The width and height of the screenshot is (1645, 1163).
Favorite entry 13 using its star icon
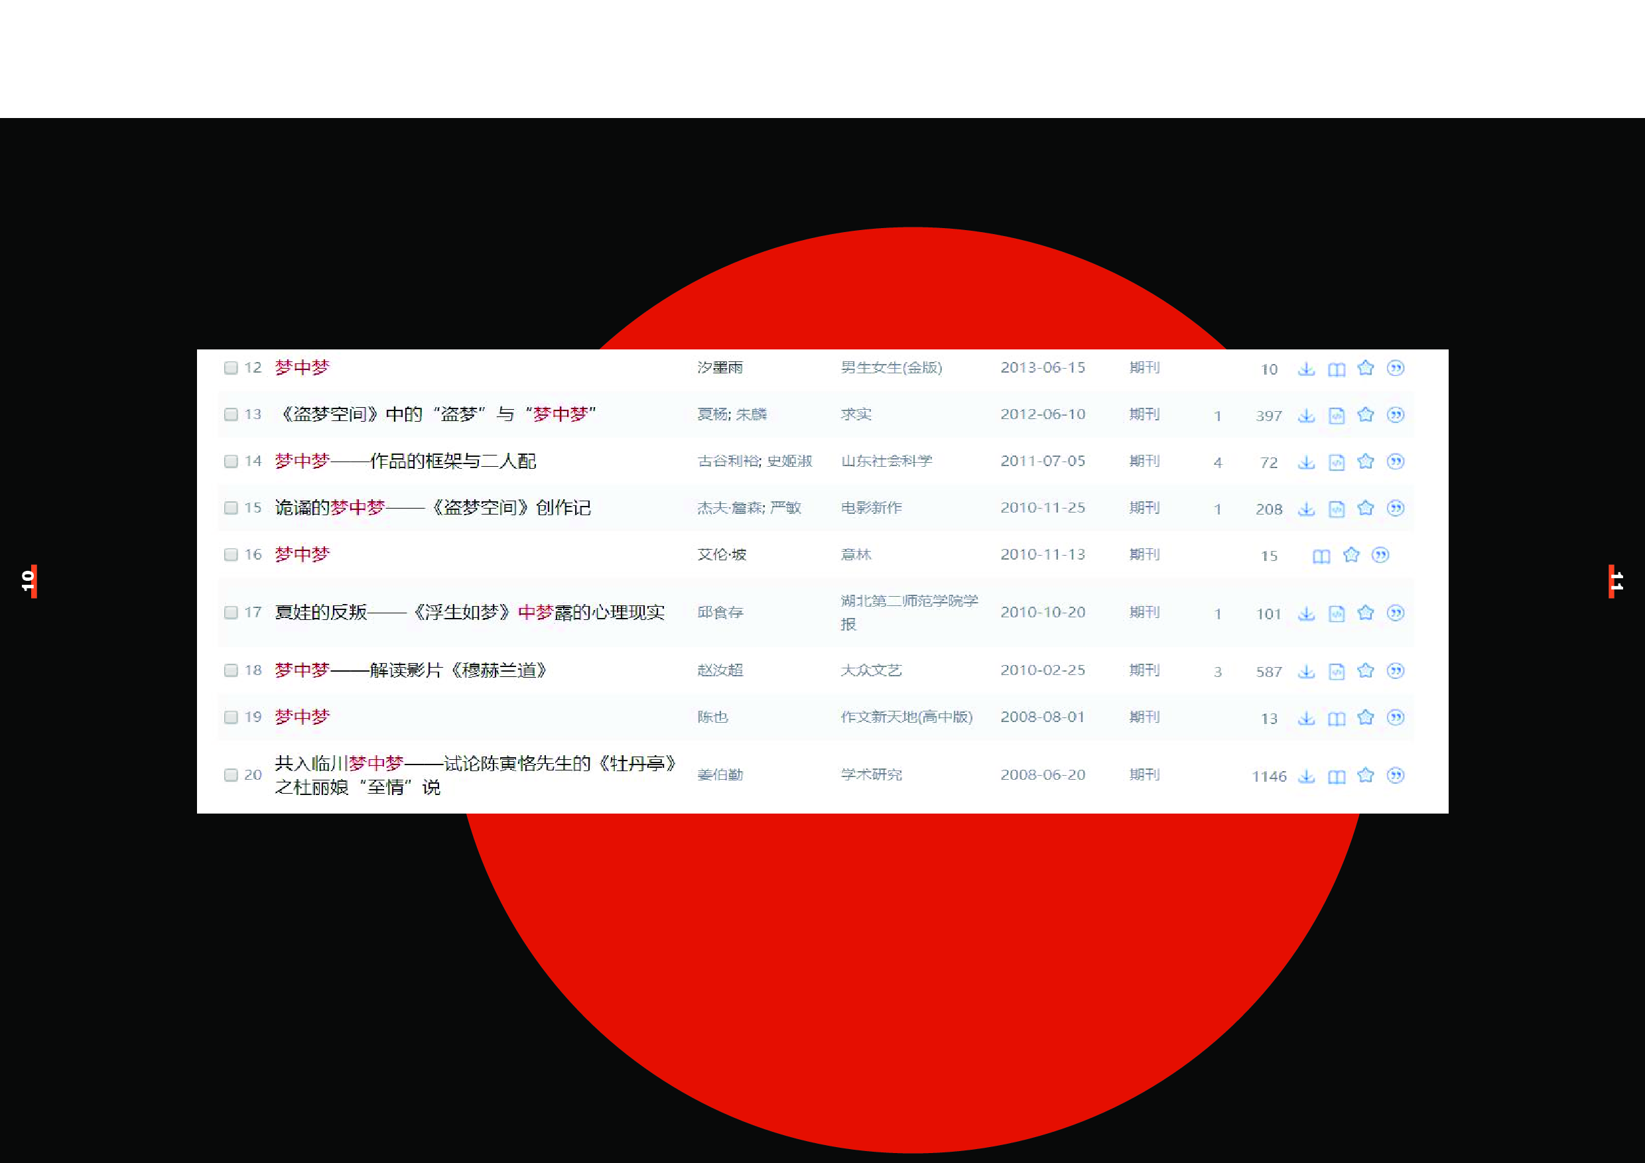(x=1366, y=414)
